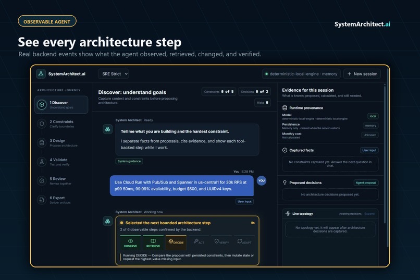Image resolution: width=420 pixels, height=280 pixels.
Task: Select the Review step check-circle icon
Action: point(42,181)
